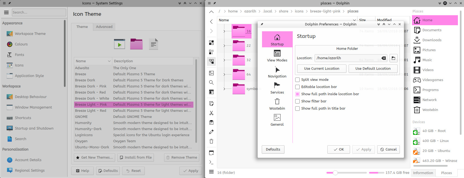This screenshot has width=464, height=178.
Task: Click the Back arrow in Dolphin
Action: tap(211, 22)
